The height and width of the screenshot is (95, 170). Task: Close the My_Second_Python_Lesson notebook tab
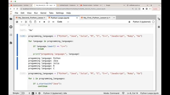44,18
